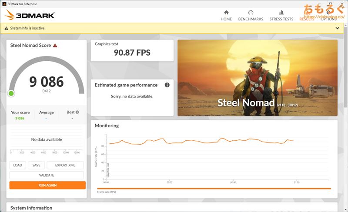Click the Average column label

tap(47, 113)
